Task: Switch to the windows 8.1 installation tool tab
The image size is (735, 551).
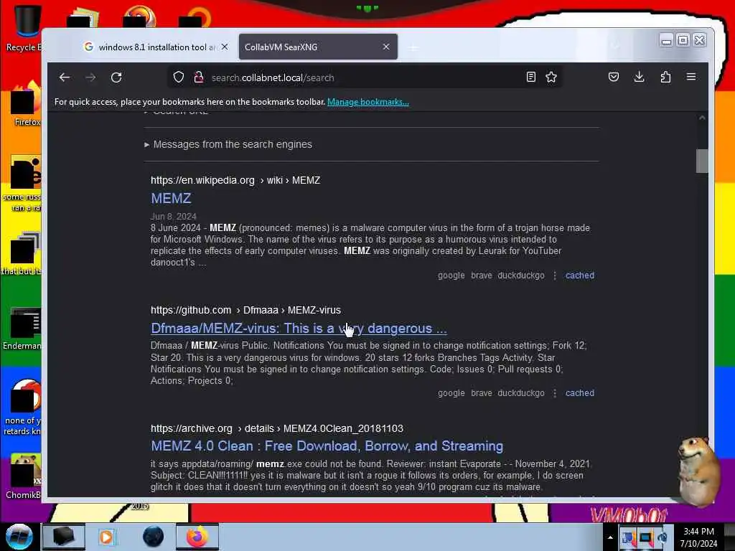Action: (x=156, y=47)
